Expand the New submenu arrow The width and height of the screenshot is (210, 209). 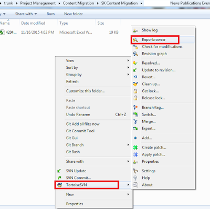[128, 194]
